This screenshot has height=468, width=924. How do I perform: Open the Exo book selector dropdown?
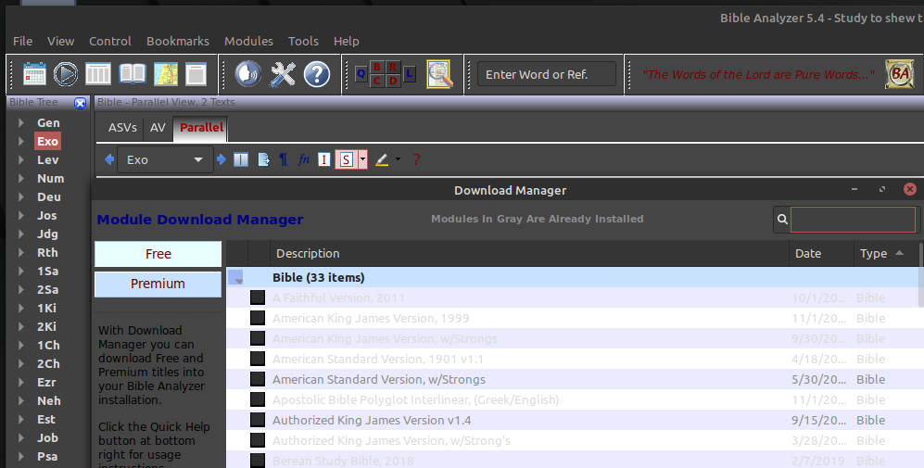(165, 159)
